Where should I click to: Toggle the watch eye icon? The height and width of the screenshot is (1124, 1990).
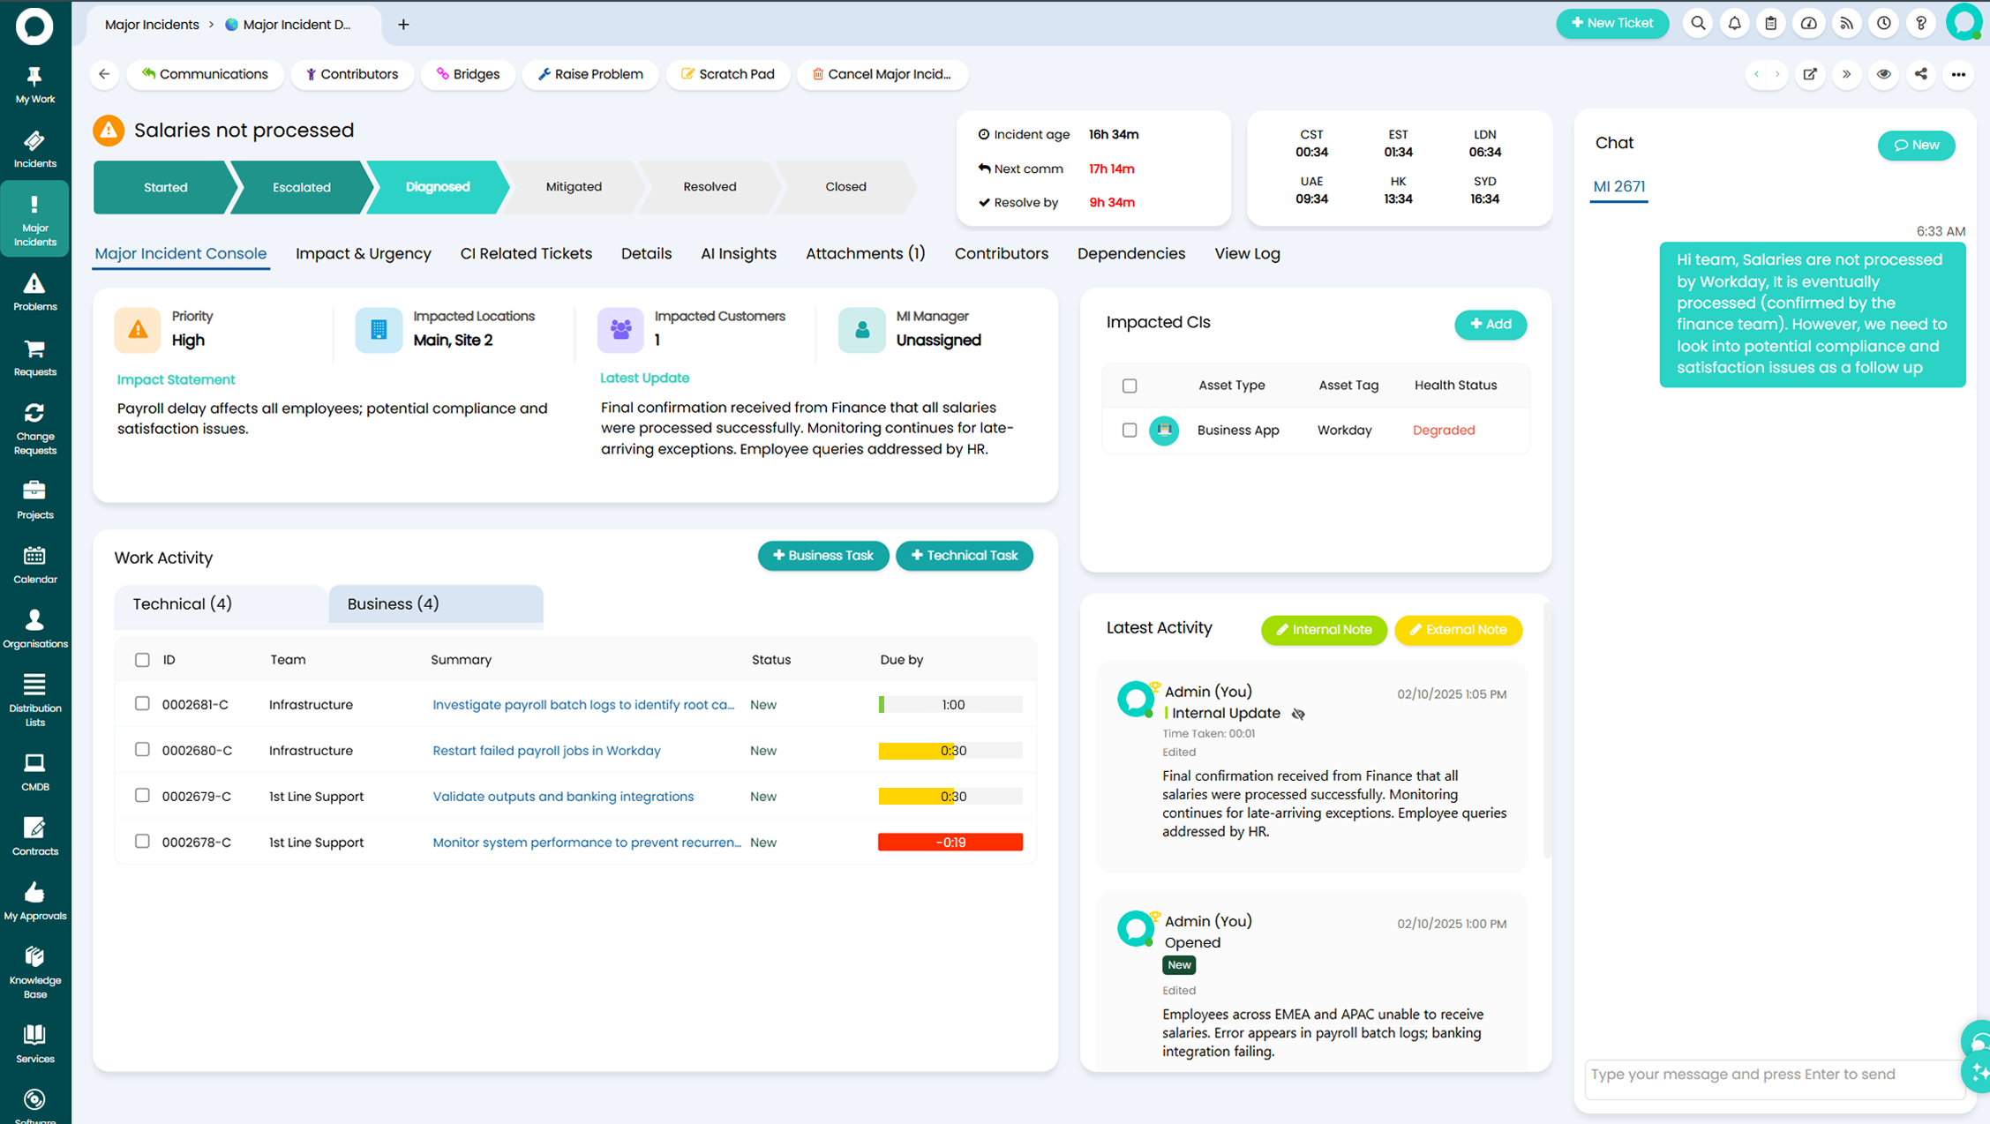coord(1883,74)
